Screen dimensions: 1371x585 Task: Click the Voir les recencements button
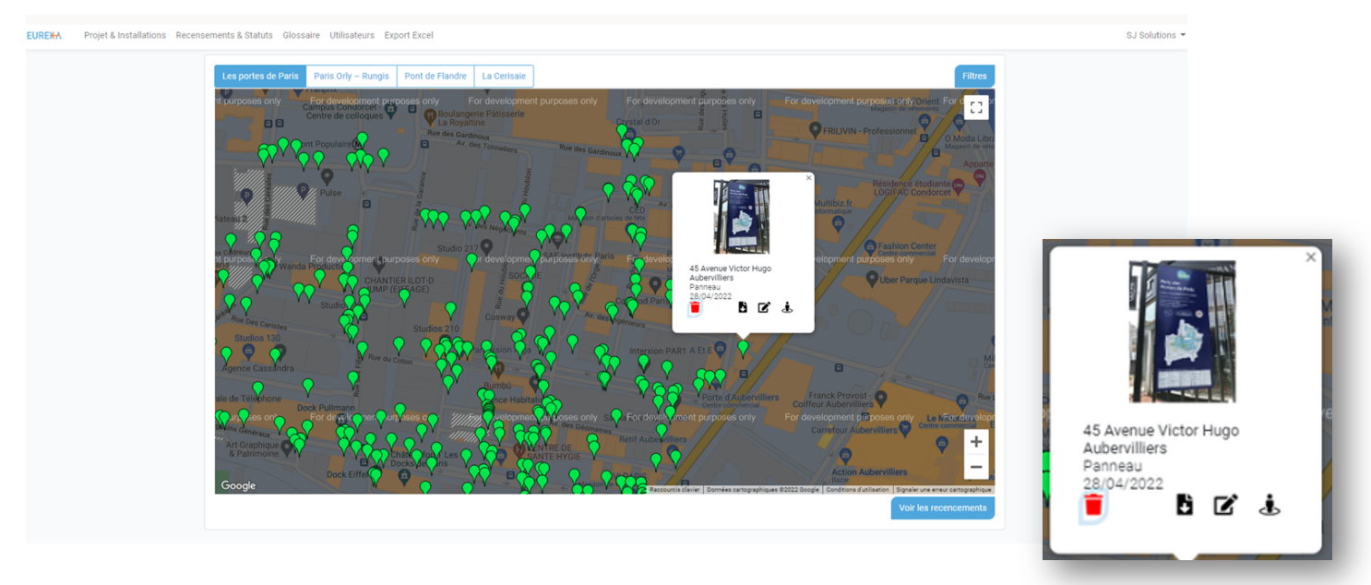942,508
